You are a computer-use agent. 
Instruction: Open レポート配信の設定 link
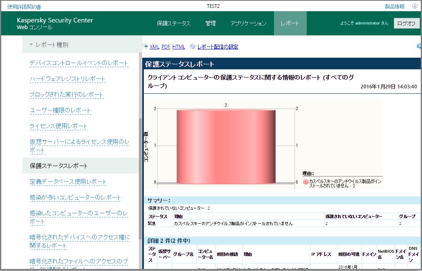pyautogui.click(x=218, y=46)
